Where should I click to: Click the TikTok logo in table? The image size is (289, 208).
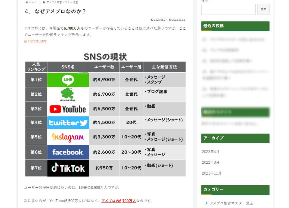pyautogui.click(x=68, y=168)
